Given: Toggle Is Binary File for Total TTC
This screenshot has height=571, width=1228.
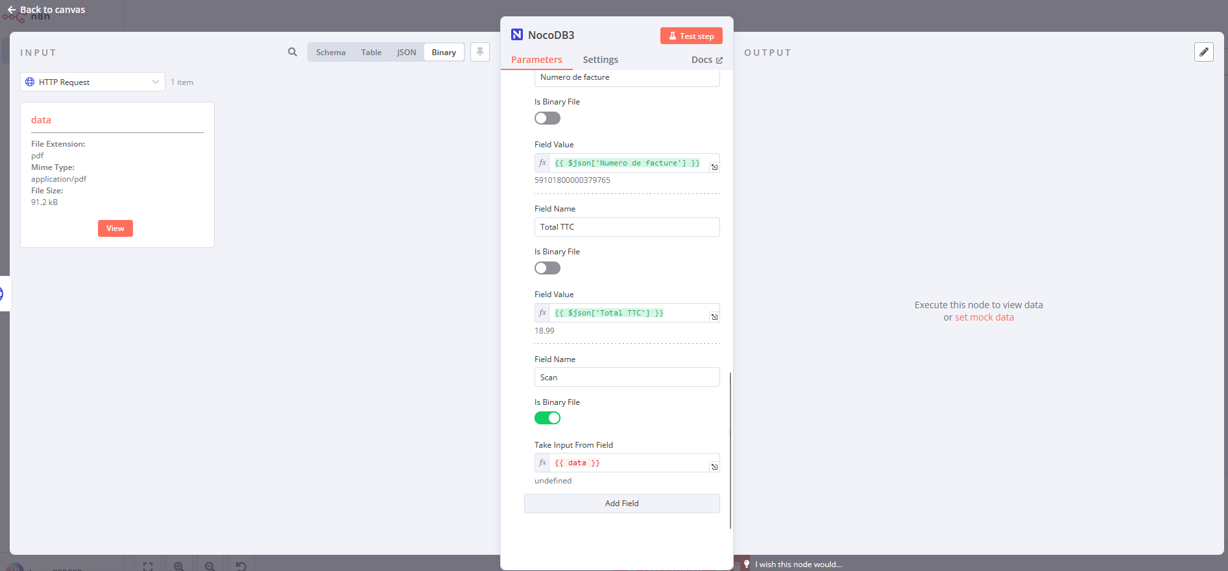Looking at the screenshot, I should (548, 268).
